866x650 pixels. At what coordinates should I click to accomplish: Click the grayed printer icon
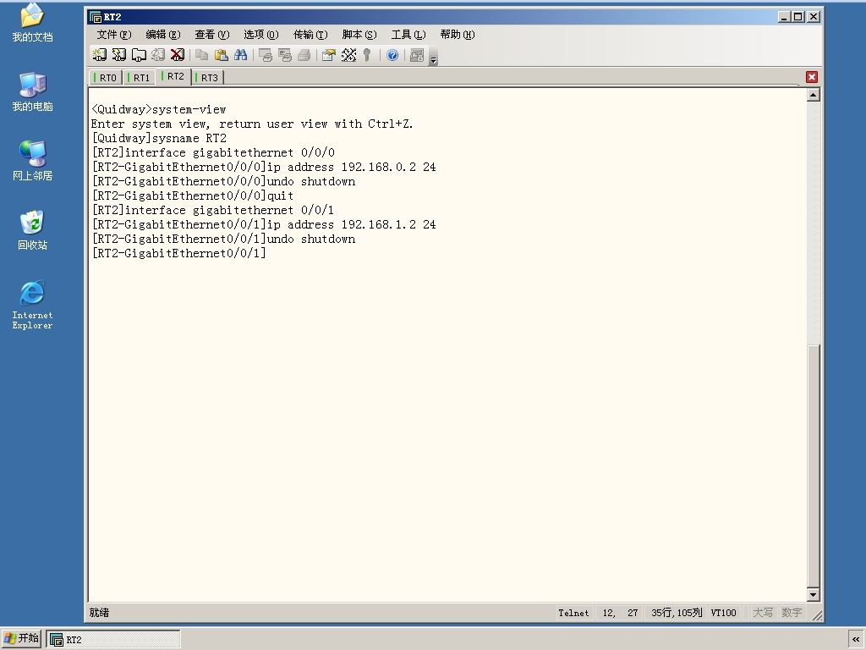304,55
